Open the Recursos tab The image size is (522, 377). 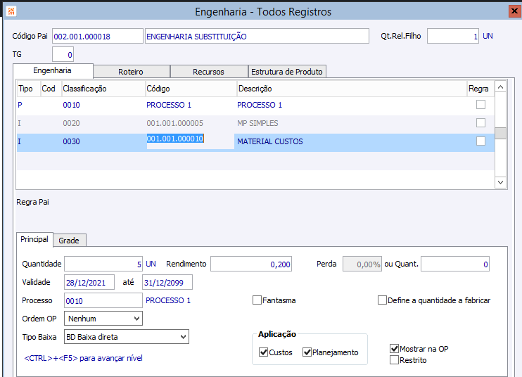click(209, 72)
